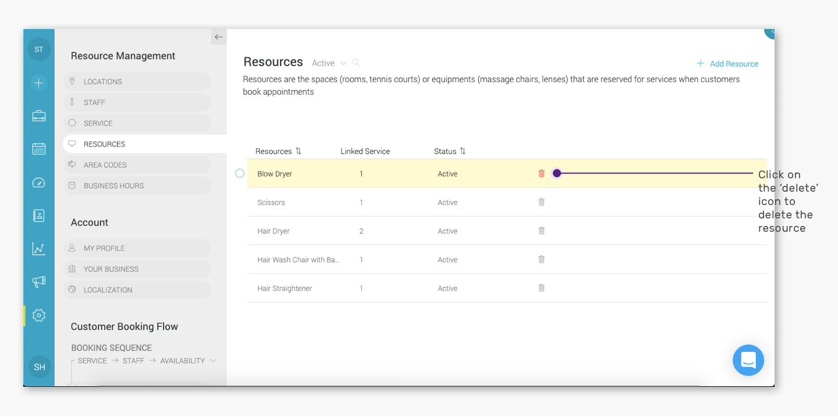This screenshot has height=417, width=838.
Task: Go to Locations menu item
Action: (137, 81)
